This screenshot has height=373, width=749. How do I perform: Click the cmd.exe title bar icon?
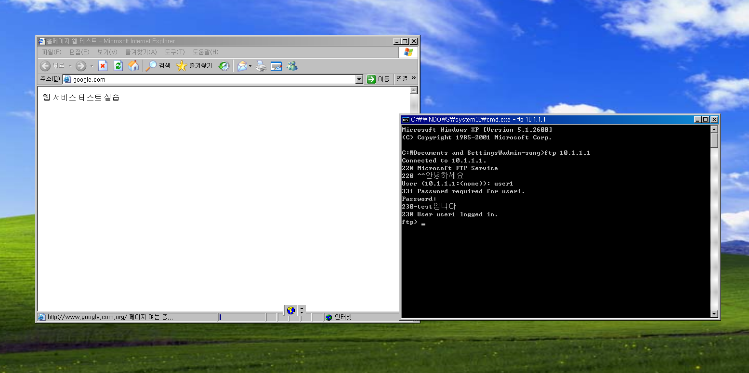click(x=406, y=120)
